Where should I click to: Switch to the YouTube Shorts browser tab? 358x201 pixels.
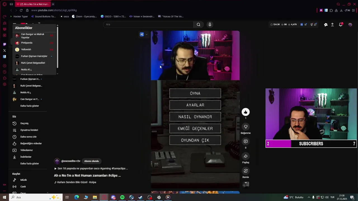[x=32, y=4]
